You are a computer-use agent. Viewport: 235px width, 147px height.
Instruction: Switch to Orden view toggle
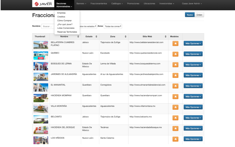(199, 15)
